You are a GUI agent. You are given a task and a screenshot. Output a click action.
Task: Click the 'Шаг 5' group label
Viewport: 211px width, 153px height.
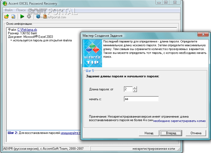pyautogui.click(x=90, y=71)
